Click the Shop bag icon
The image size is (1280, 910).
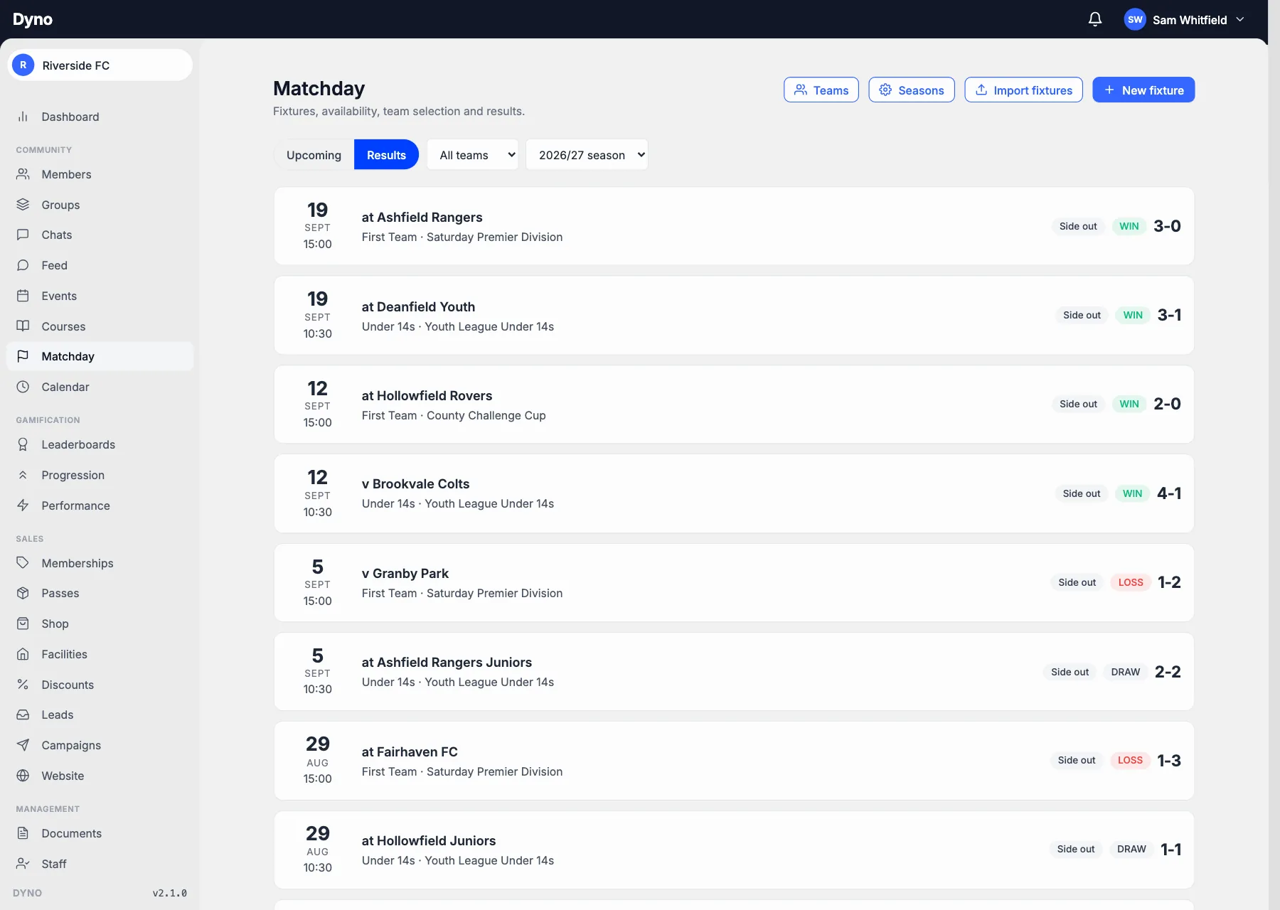click(23, 623)
